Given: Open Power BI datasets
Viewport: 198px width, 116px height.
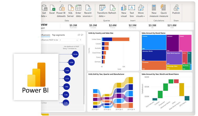Looking at the screenshot, I should [61, 11].
